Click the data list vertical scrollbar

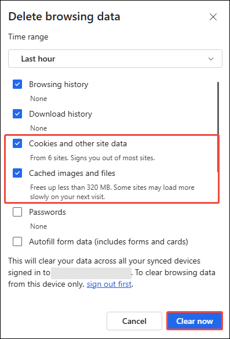pyautogui.click(x=218, y=127)
